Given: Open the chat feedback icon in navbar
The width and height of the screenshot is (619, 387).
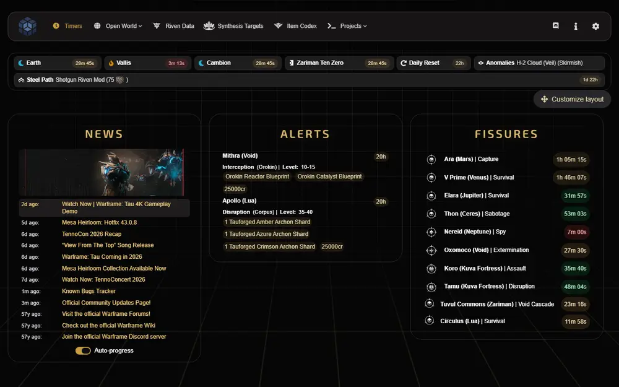Looking at the screenshot, I should [555, 25].
